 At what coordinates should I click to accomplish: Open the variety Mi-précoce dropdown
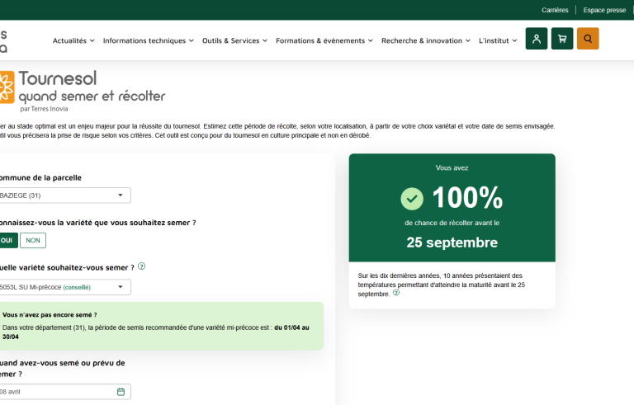click(64, 287)
